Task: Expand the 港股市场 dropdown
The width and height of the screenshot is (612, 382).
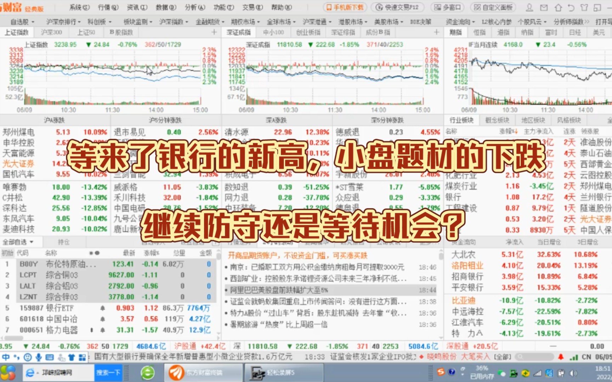Action: pyautogui.click(x=353, y=22)
